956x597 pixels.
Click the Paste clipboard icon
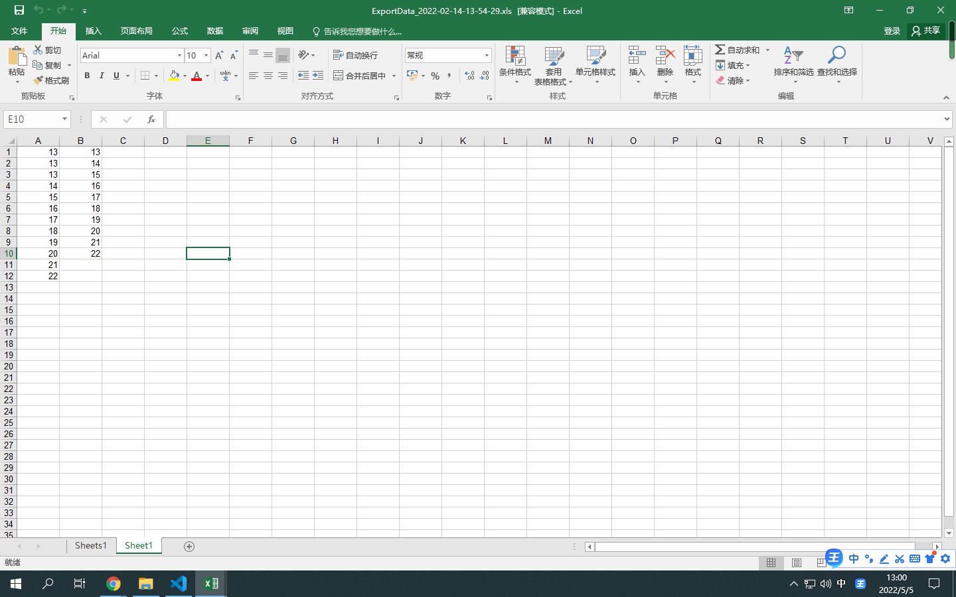click(17, 56)
